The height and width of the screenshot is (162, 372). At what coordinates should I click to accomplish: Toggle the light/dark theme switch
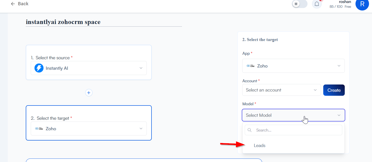coord(299,4)
